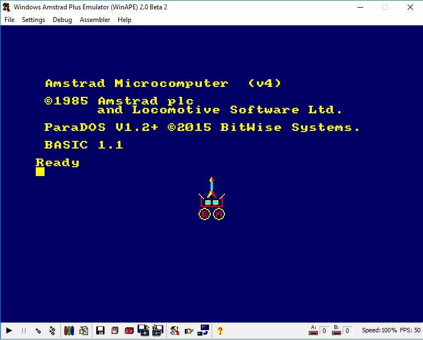Click the "BASIC 1.1" text on screen
Image resolution: width=423 pixels, height=340 pixels.
[x=84, y=145]
